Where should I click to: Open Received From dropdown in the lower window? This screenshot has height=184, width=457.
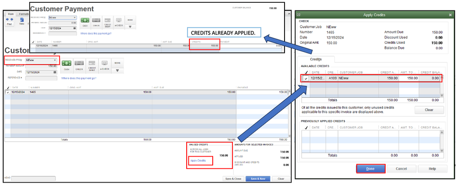pyautogui.click(x=55, y=60)
